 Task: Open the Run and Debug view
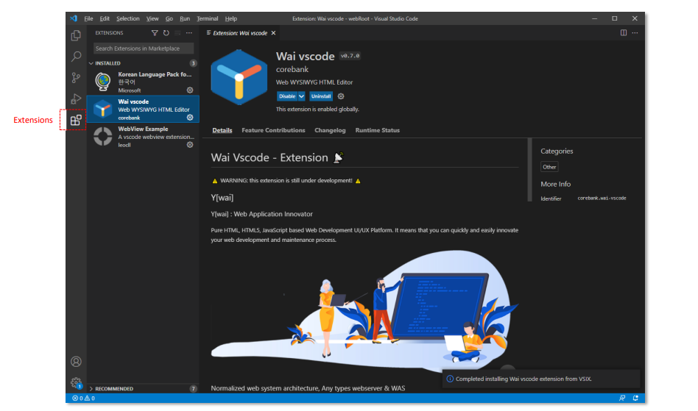(76, 99)
